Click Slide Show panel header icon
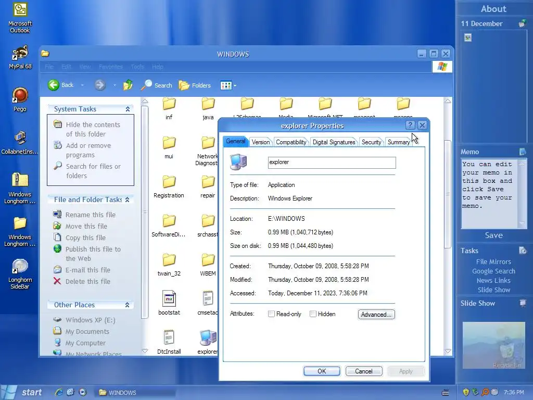The width and height of the screenshot is (533, 400). 523,303
